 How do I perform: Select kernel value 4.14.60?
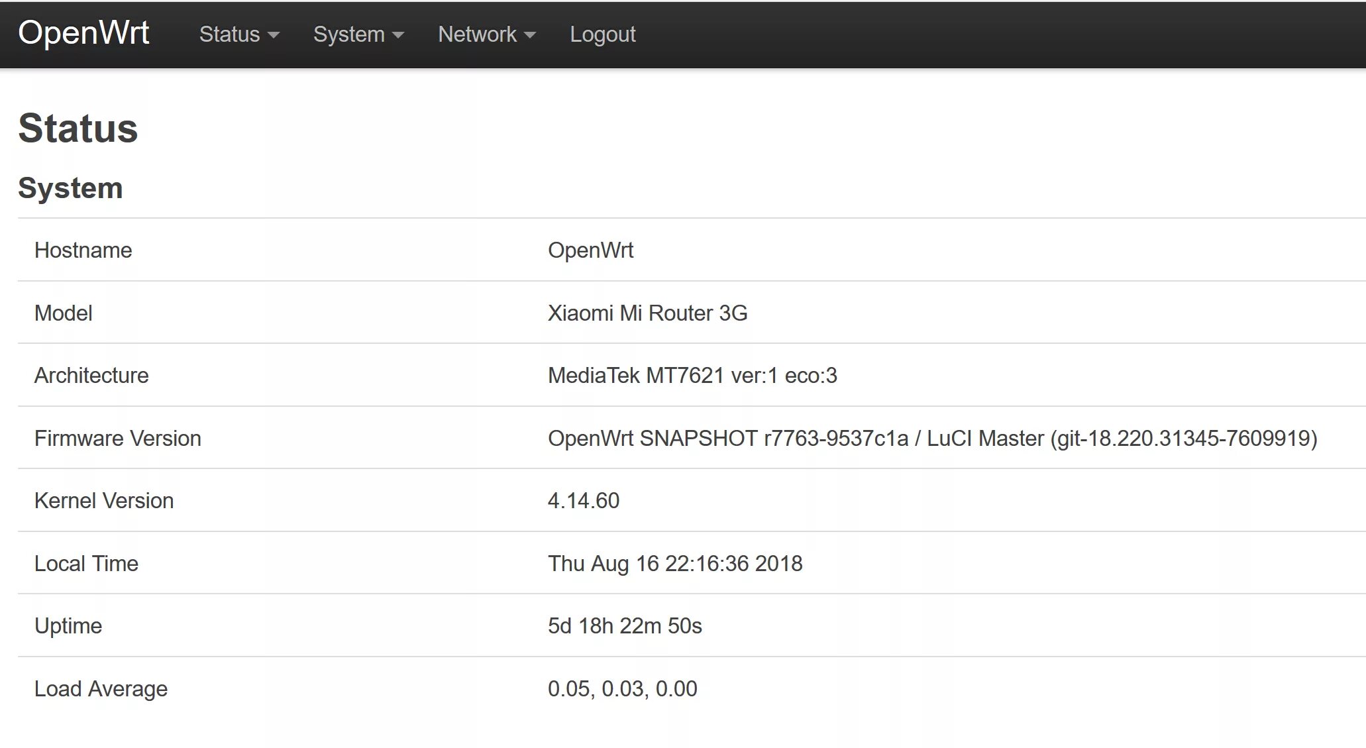(584, 501)
